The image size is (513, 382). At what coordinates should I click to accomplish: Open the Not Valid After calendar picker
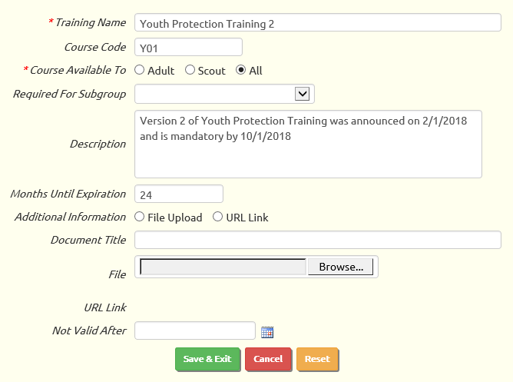point(267,332)
